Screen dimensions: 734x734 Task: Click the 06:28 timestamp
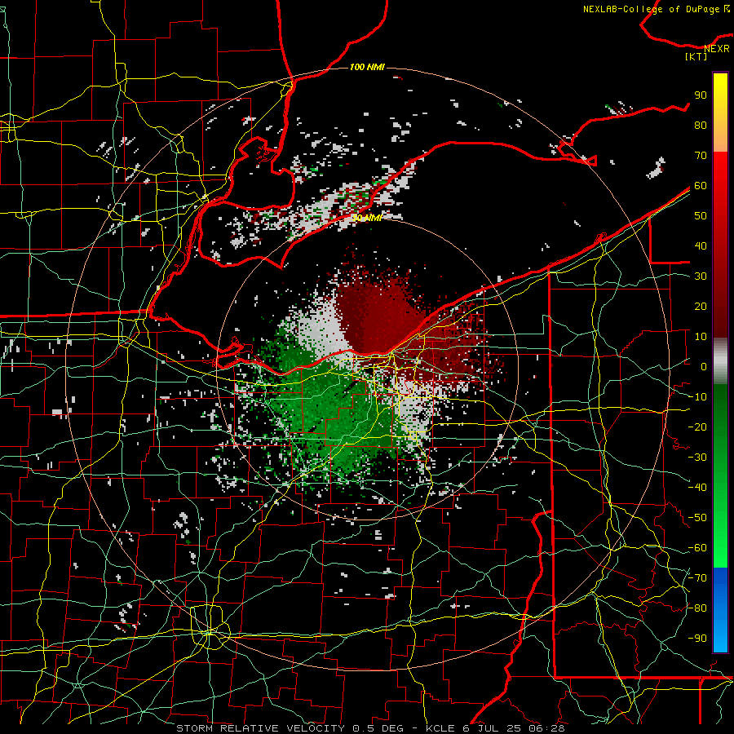(546, 728)
